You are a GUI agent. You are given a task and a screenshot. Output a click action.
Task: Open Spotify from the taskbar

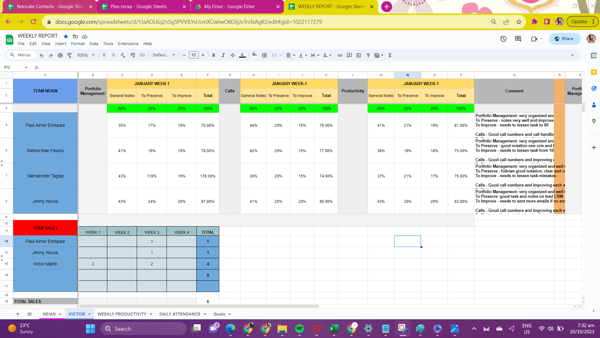(x=299, y=329)
